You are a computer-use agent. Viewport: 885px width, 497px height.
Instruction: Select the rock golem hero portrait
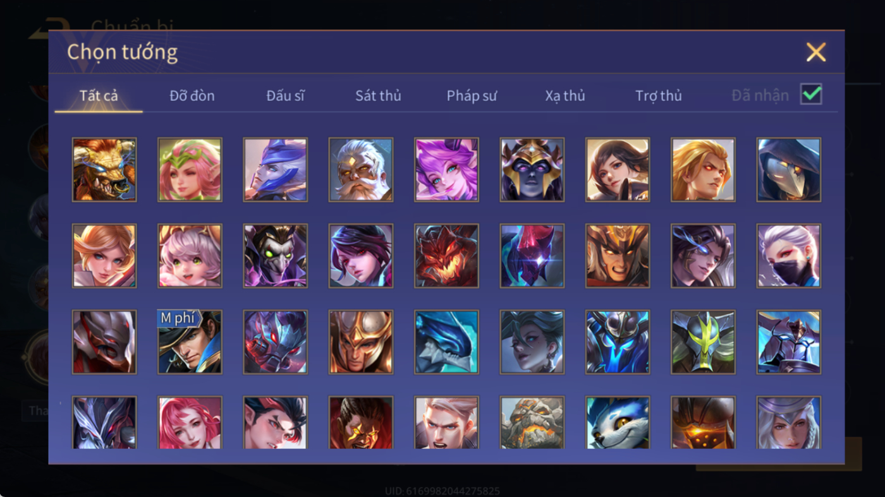click(532, 422)
